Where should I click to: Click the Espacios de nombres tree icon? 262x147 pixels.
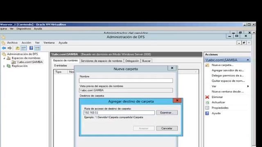tap(9, 58)
